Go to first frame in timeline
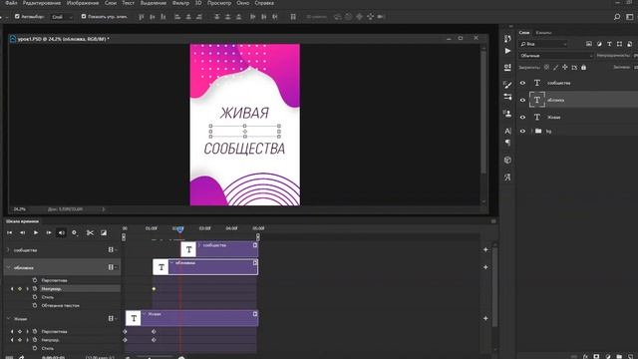The image size is (638, 359). click(9, 232)
